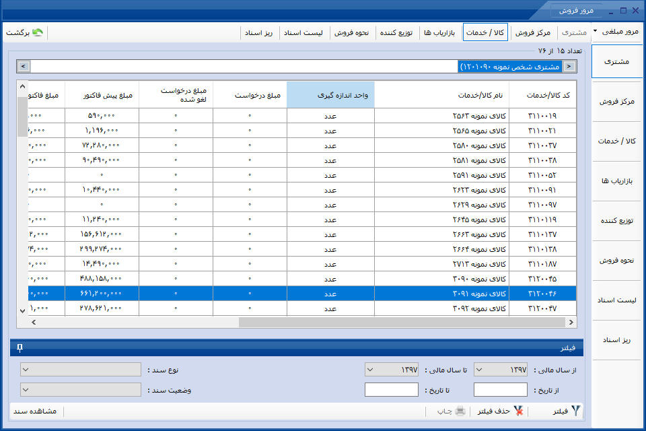Sort by the نام کالا/خدمات column header
Image resolution: width=646 pixels, height=431 pixels.
[441, 95]
